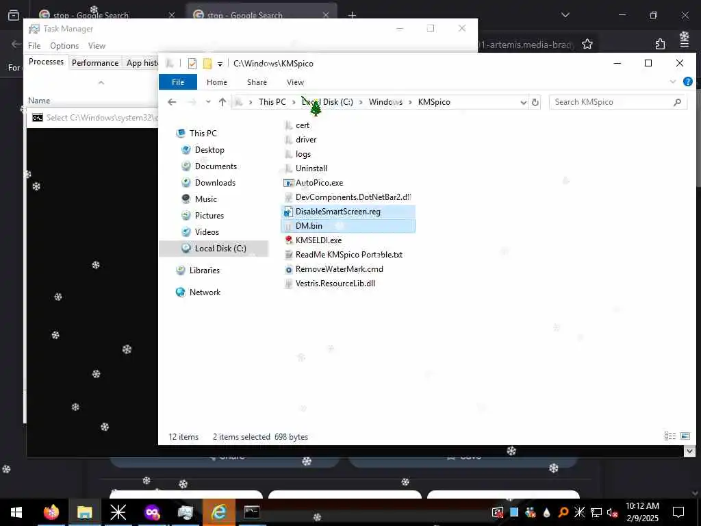Open Documents in navigation pane

click(216, 166)
